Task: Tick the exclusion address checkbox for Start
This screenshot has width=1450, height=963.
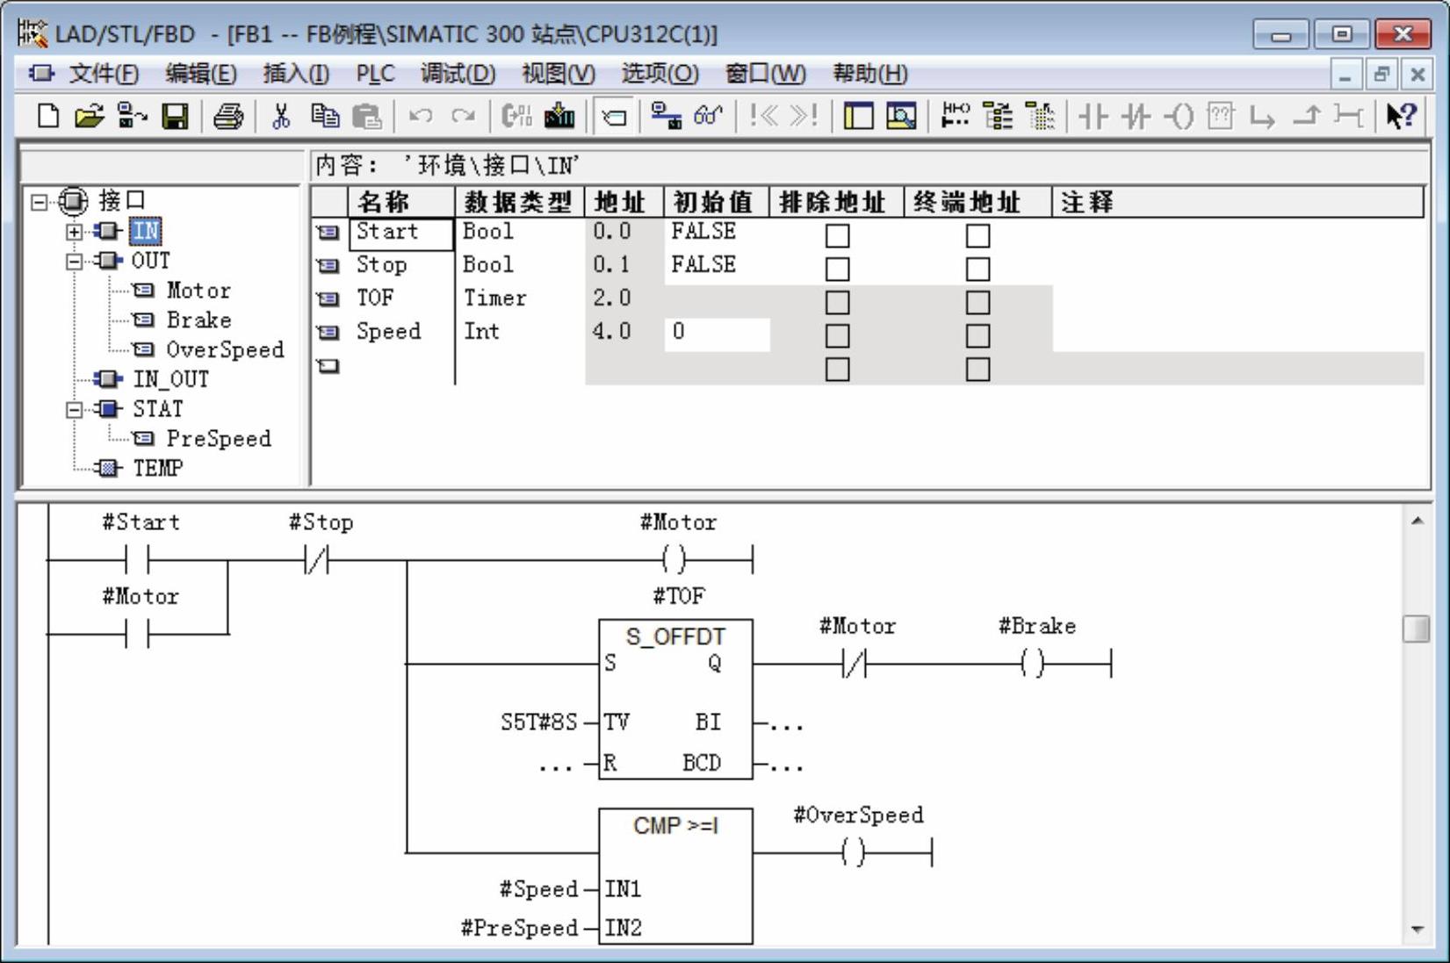Action: tap(838, 235)
